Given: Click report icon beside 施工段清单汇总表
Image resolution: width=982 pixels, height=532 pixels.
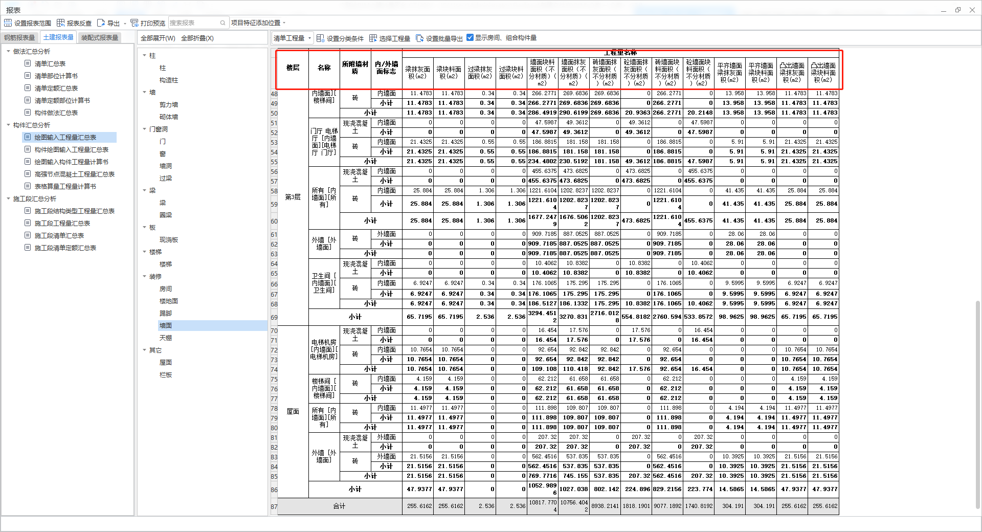Looking at the screenshot, I should [28, 235].
